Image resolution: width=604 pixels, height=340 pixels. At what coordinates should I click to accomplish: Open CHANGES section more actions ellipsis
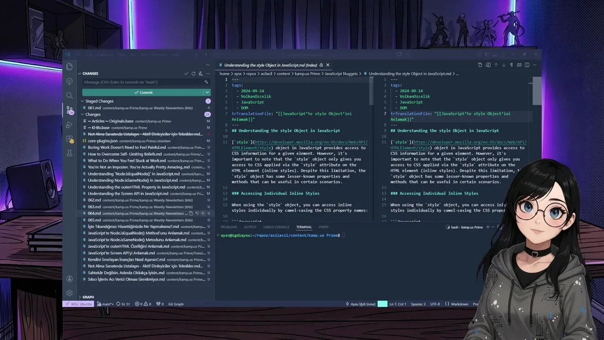[x=208, y=74]
